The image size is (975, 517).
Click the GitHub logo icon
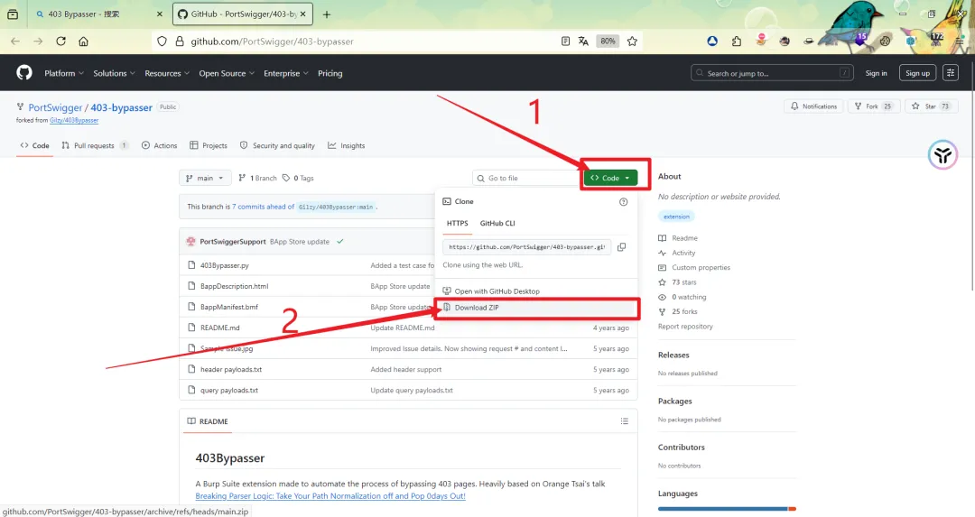(24, 73)
